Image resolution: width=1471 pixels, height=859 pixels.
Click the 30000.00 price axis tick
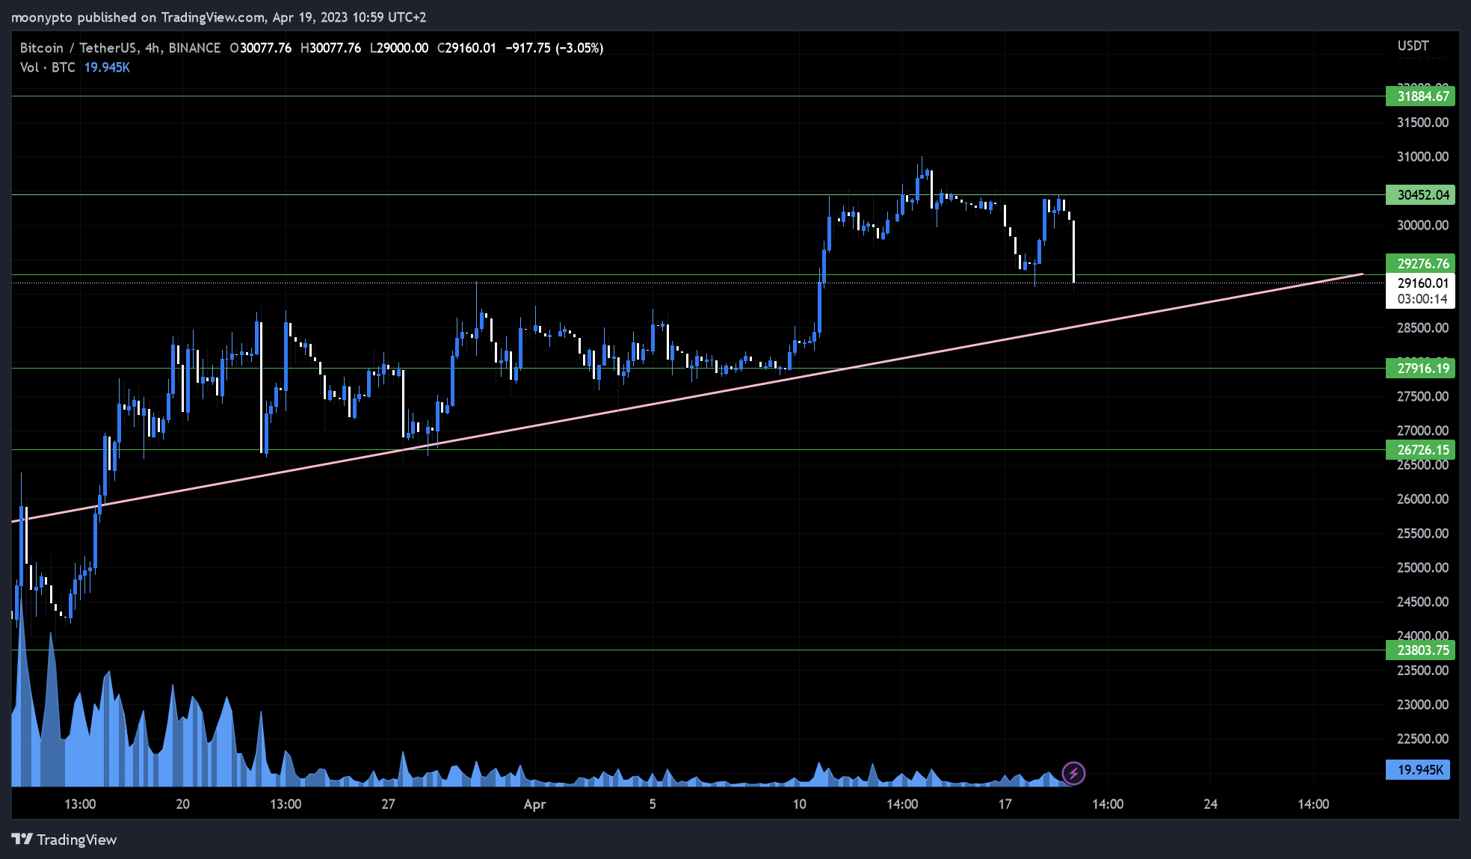click(x=1422, y=225)
